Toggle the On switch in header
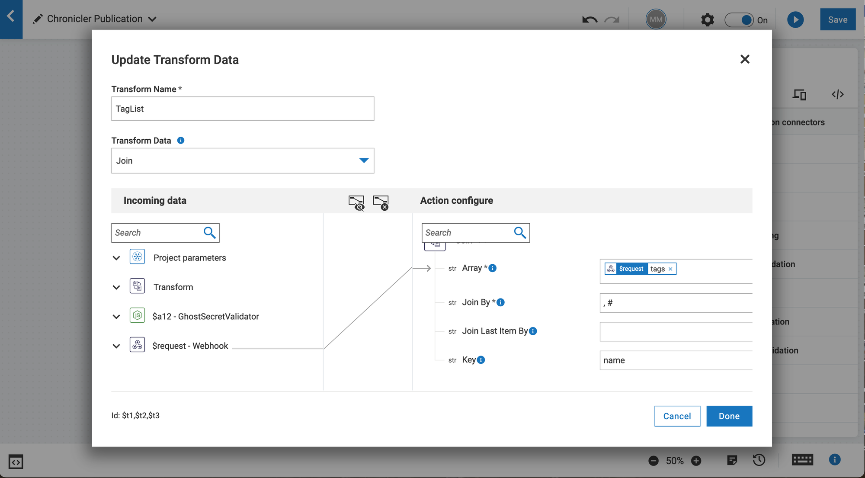 (740, 20)
